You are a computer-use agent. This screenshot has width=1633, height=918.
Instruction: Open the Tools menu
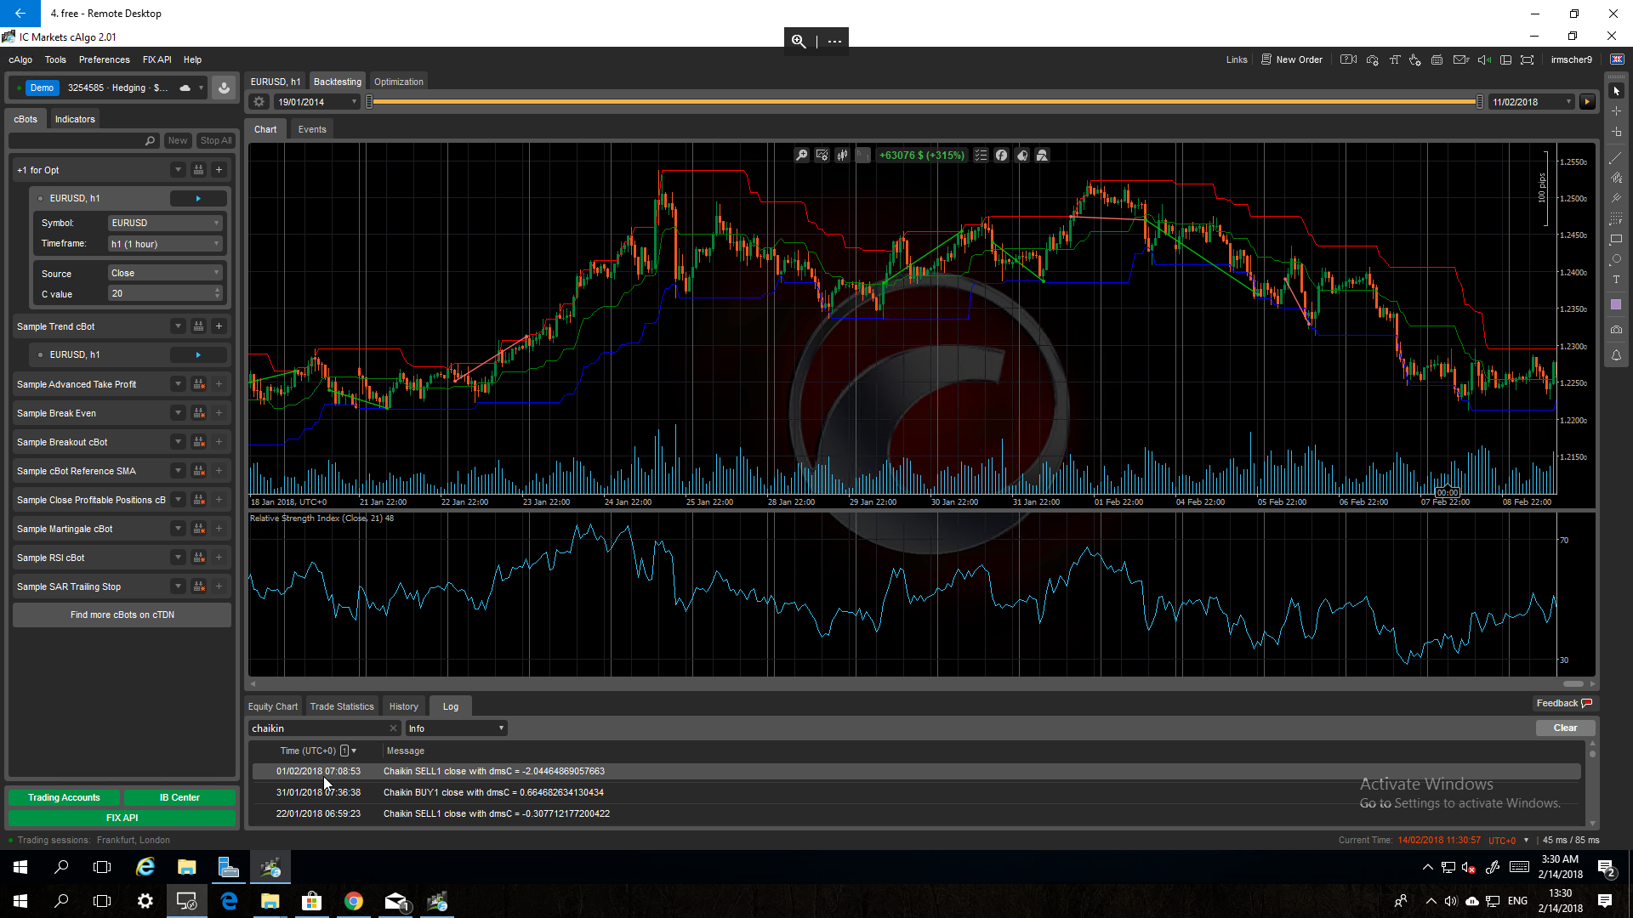pyautogui.click(x=55, y=59)
